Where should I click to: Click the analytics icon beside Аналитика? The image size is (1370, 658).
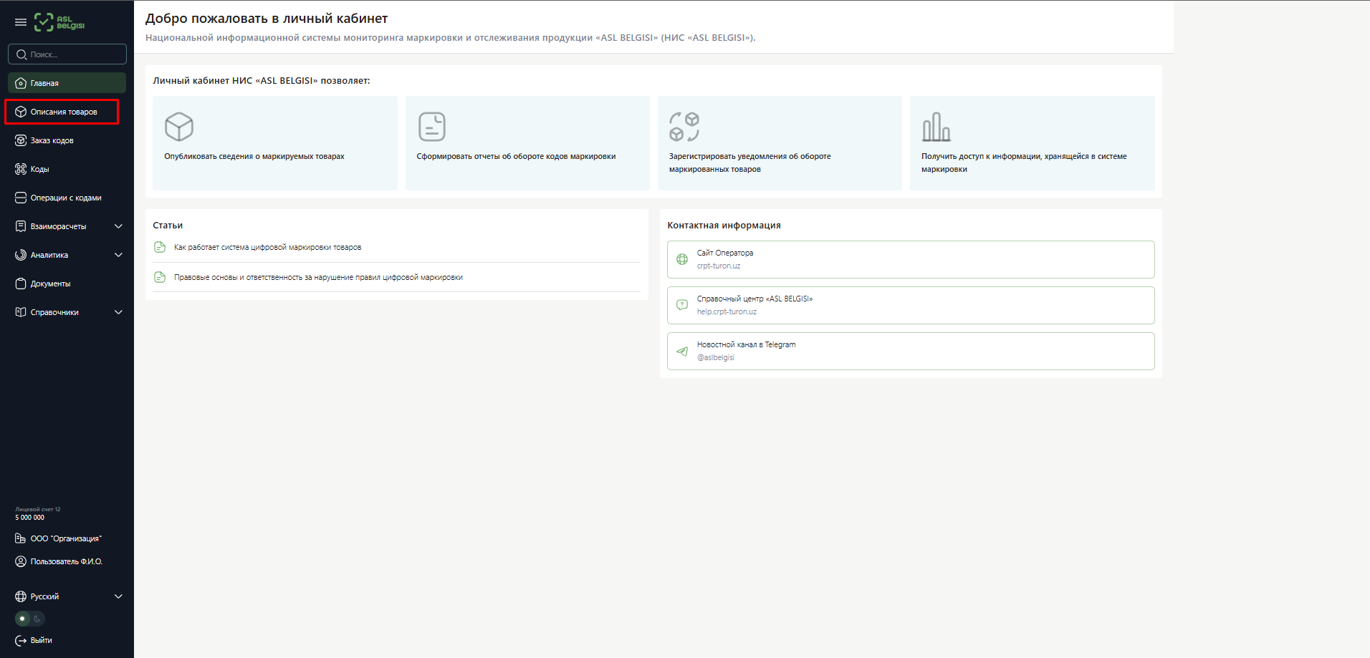(x=21, y=255)
